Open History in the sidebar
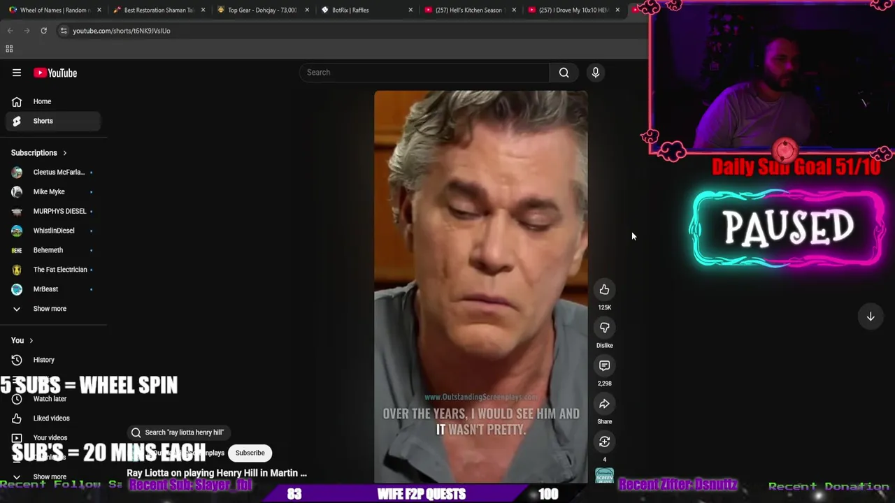Image resolution: width=895 pixels, height=503 pixels. click(x=53, y=360)
